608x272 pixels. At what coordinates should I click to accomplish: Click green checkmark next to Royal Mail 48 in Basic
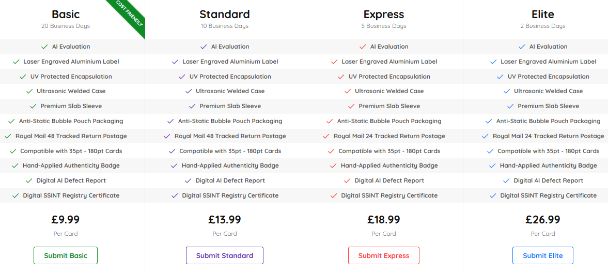coord(7,137)
